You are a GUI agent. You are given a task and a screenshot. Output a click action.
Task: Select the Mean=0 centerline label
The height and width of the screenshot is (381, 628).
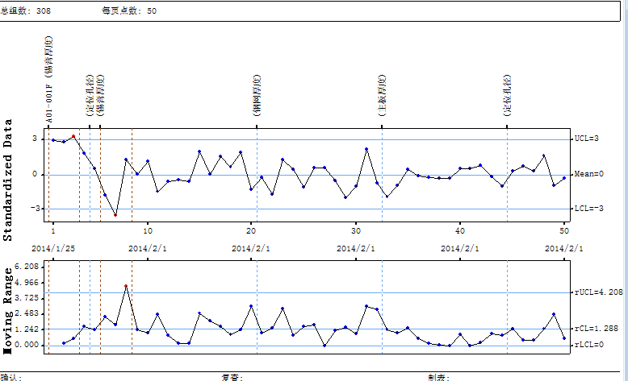click(587, 173)
